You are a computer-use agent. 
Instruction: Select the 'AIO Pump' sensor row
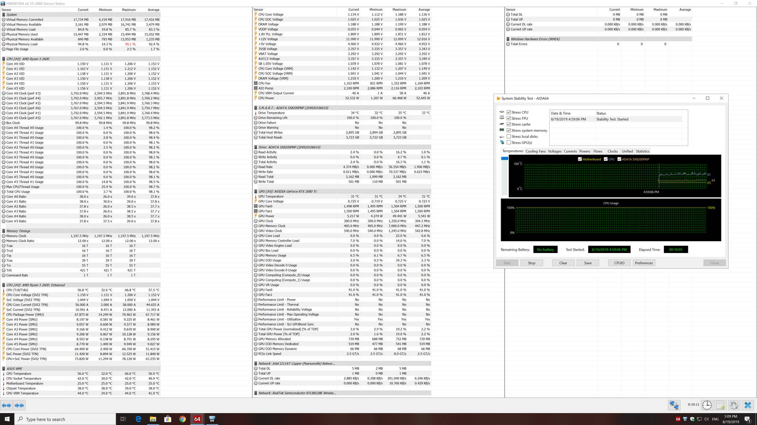(x=342, y=88)
